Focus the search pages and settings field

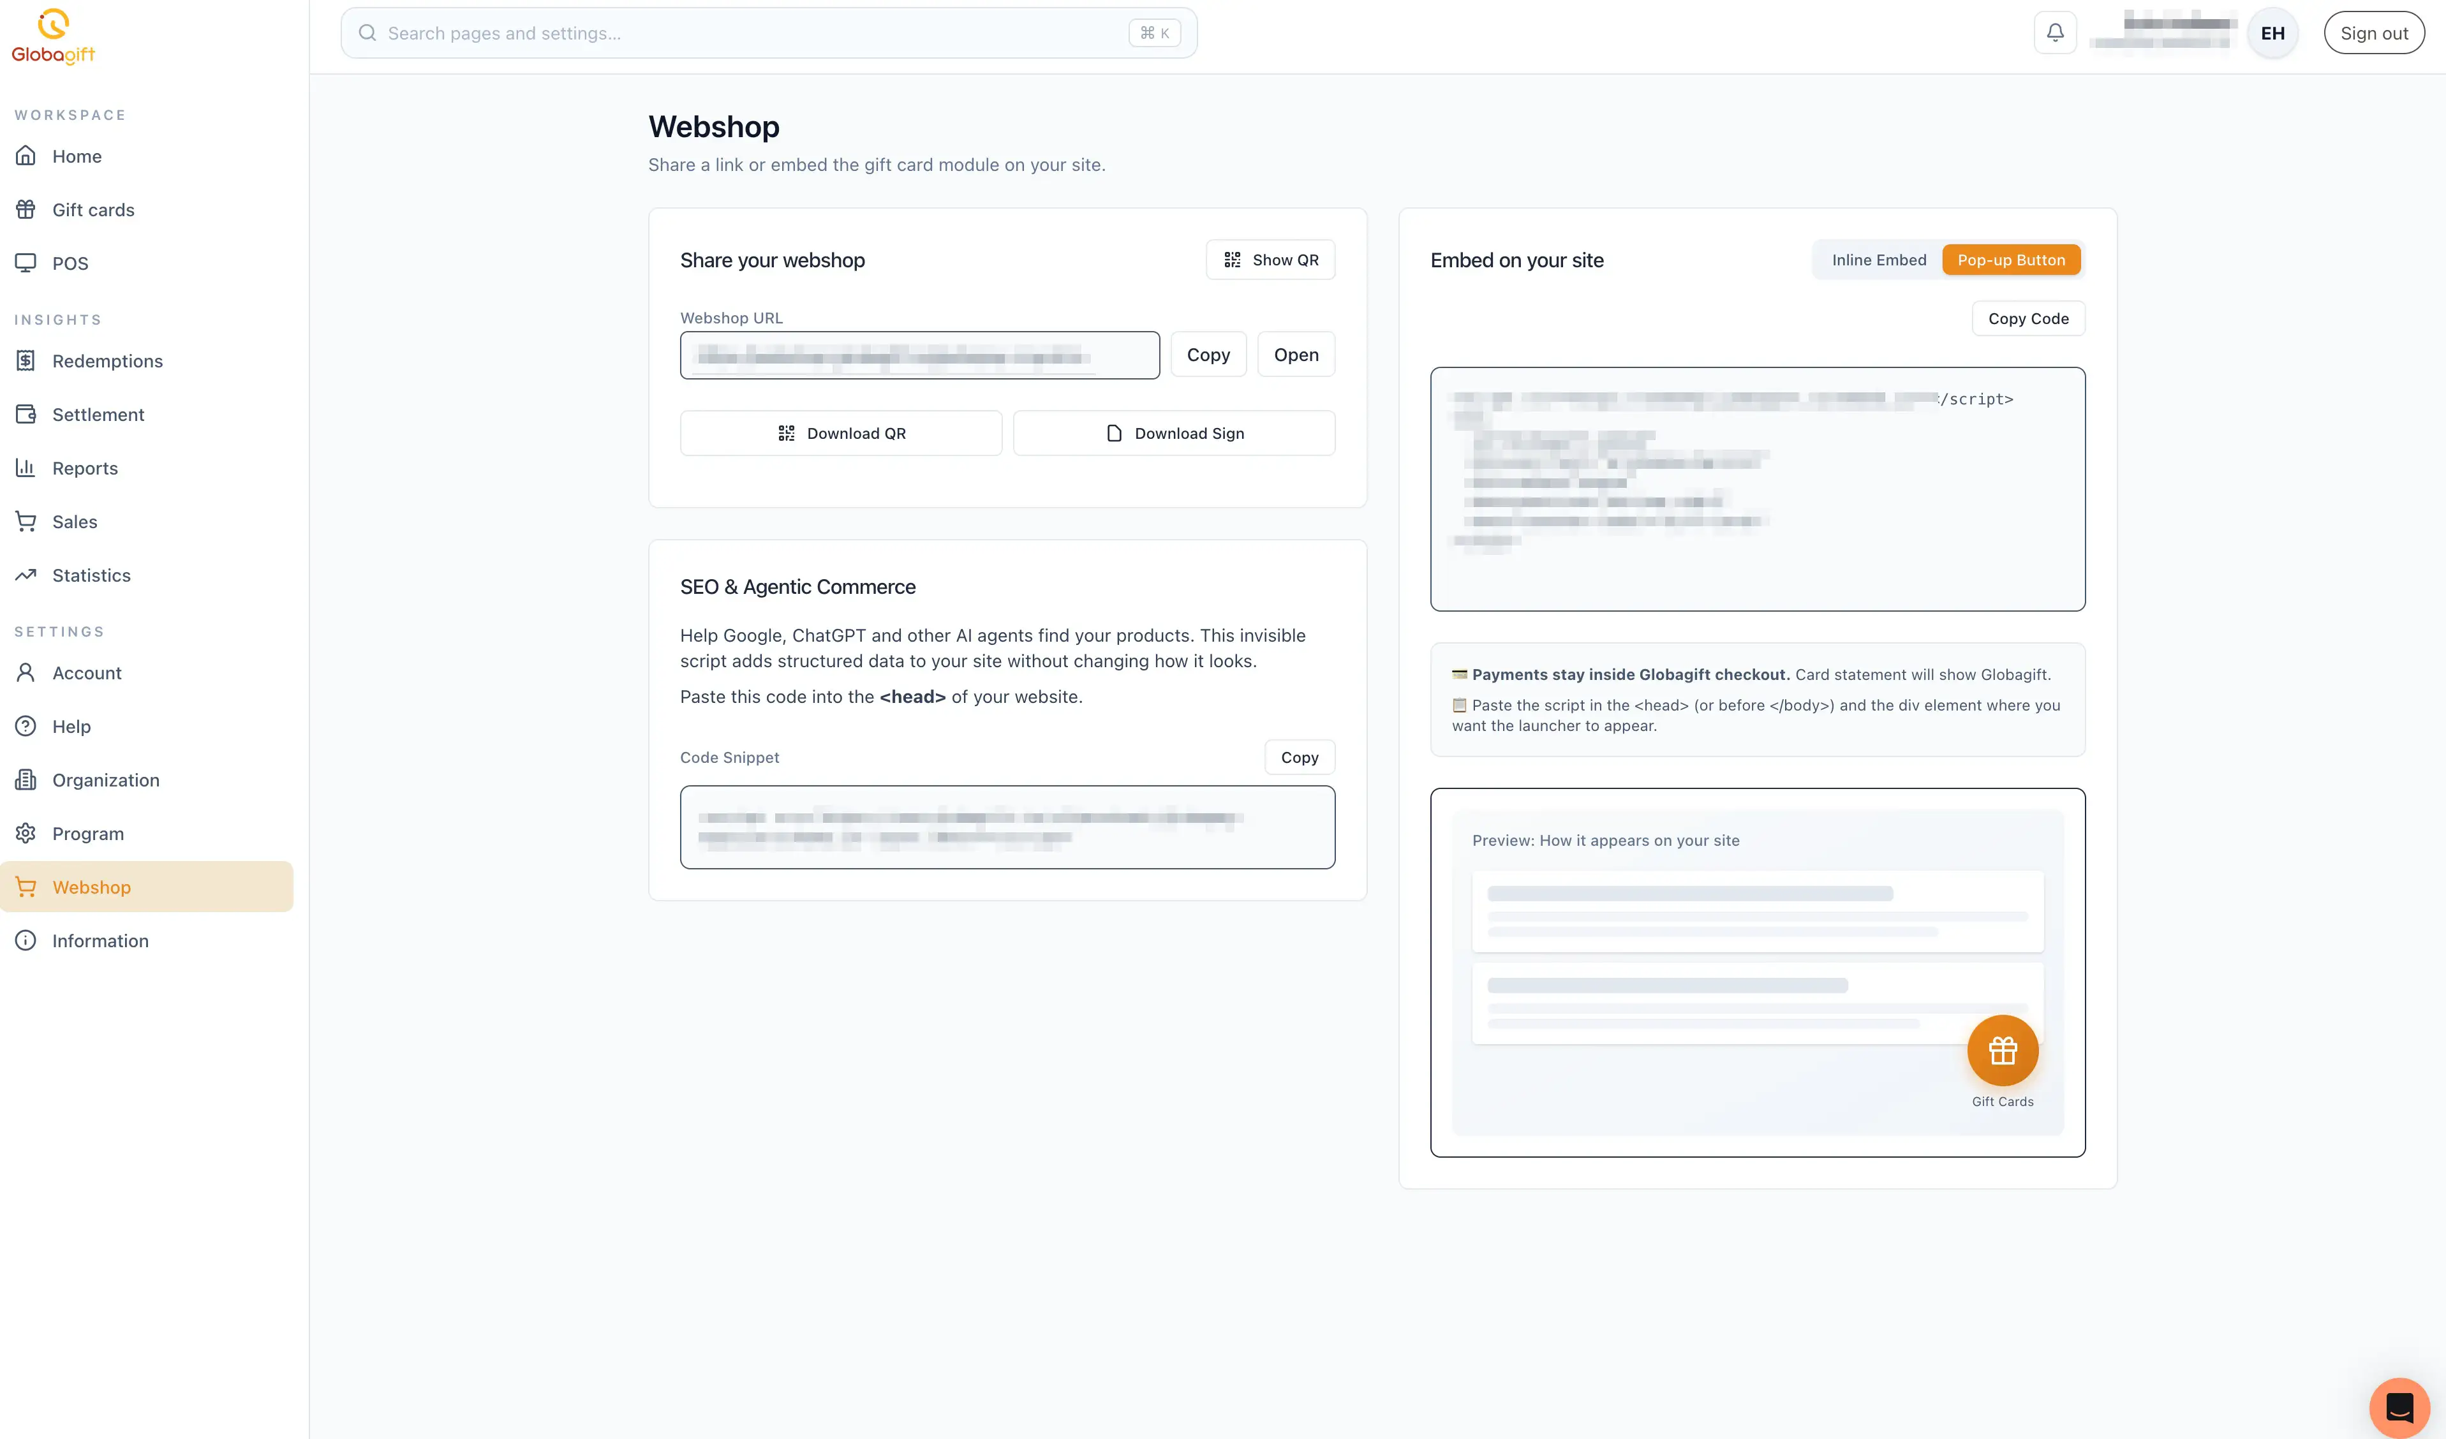[769, 33]
